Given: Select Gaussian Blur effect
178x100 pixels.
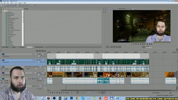Looking at the screenshot, I should (x=10, y=45).
